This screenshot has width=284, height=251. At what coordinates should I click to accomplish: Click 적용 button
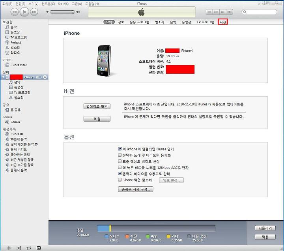(x=265, y=237)
